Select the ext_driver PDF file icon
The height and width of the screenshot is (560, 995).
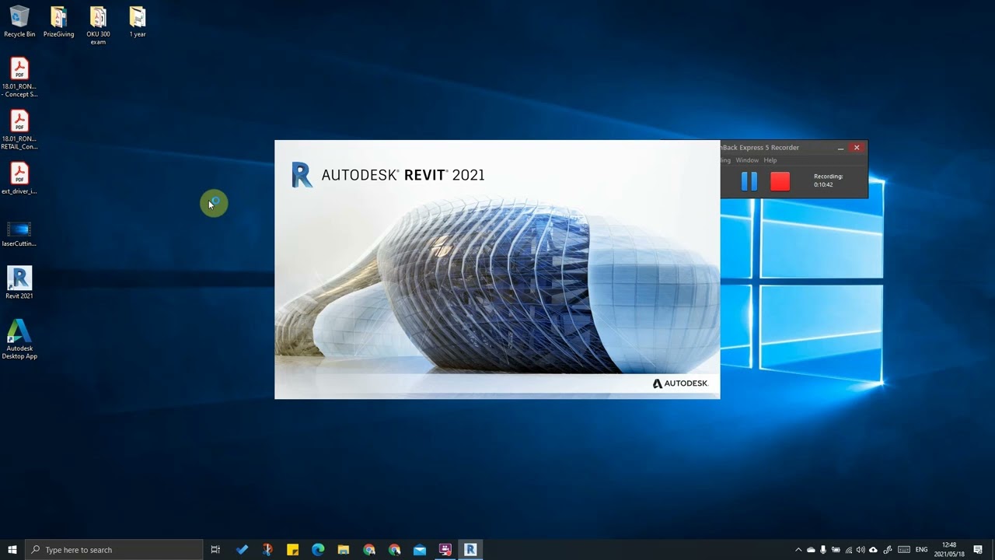click(x=19, y=178)
